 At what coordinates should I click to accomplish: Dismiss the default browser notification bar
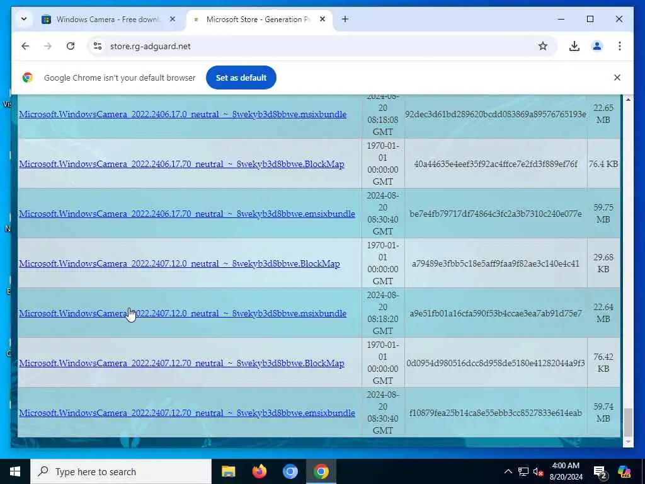tap(617, 78)
